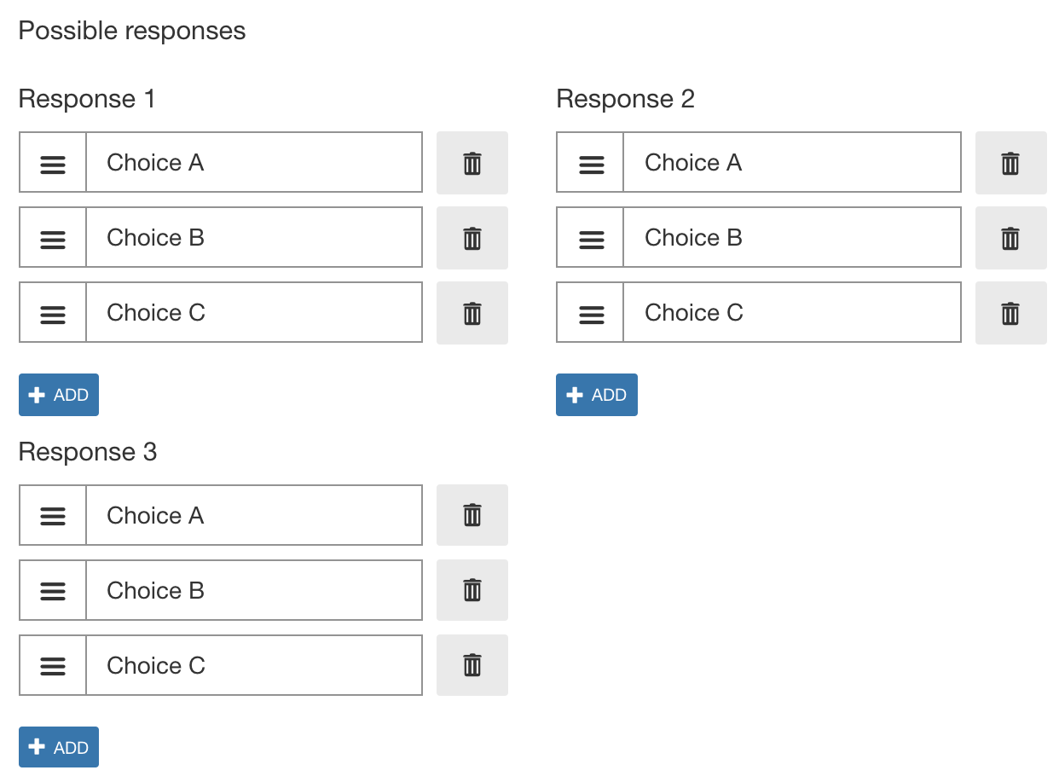The image size is (1059, 776).
Task: Delete Choice C in Response 1
Action: (472, 312)
